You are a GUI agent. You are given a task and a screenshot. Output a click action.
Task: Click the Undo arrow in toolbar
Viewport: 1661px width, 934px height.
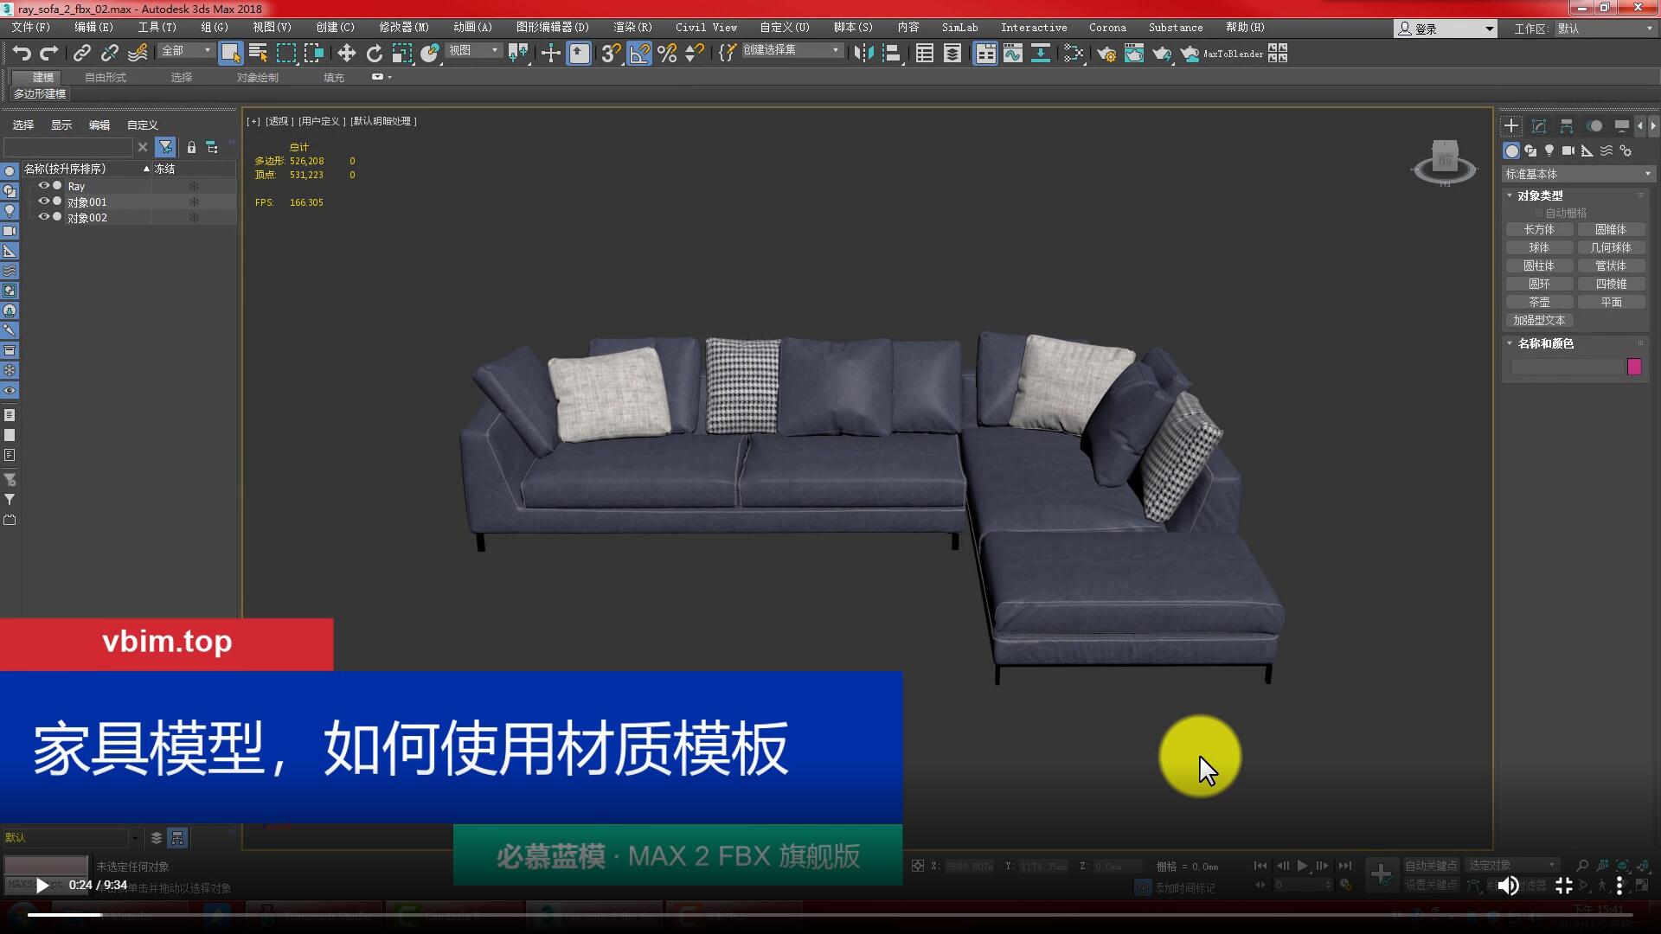(22, 54)
